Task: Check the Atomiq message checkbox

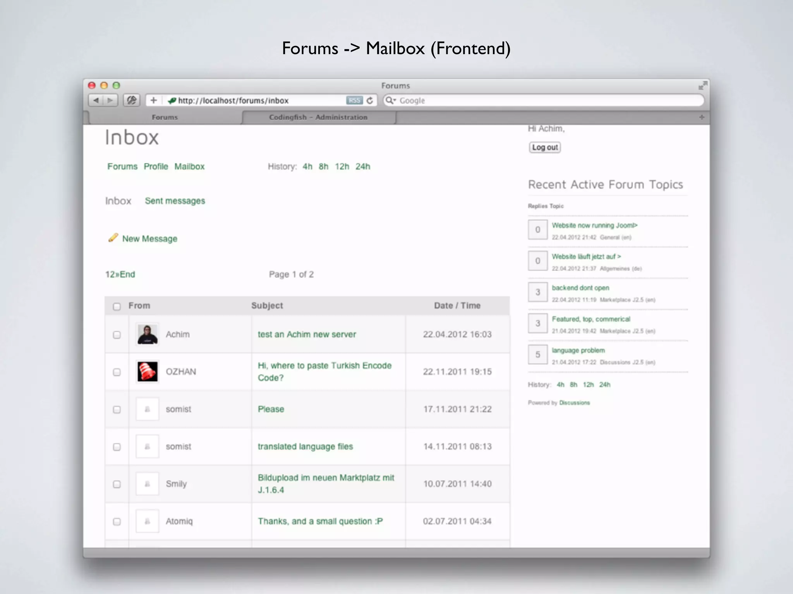Action: coord(117,522)
